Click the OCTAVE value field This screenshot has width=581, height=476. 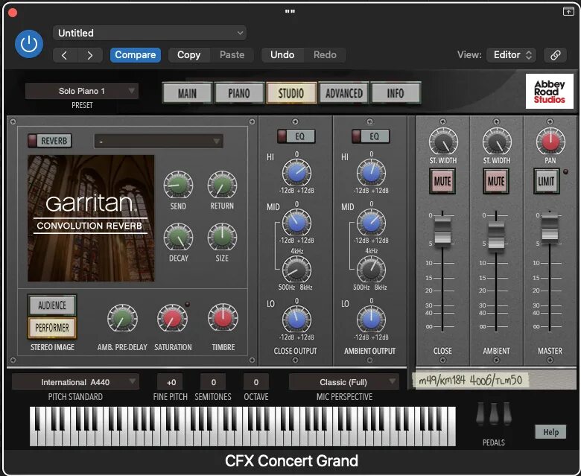(x=256, y=382)
